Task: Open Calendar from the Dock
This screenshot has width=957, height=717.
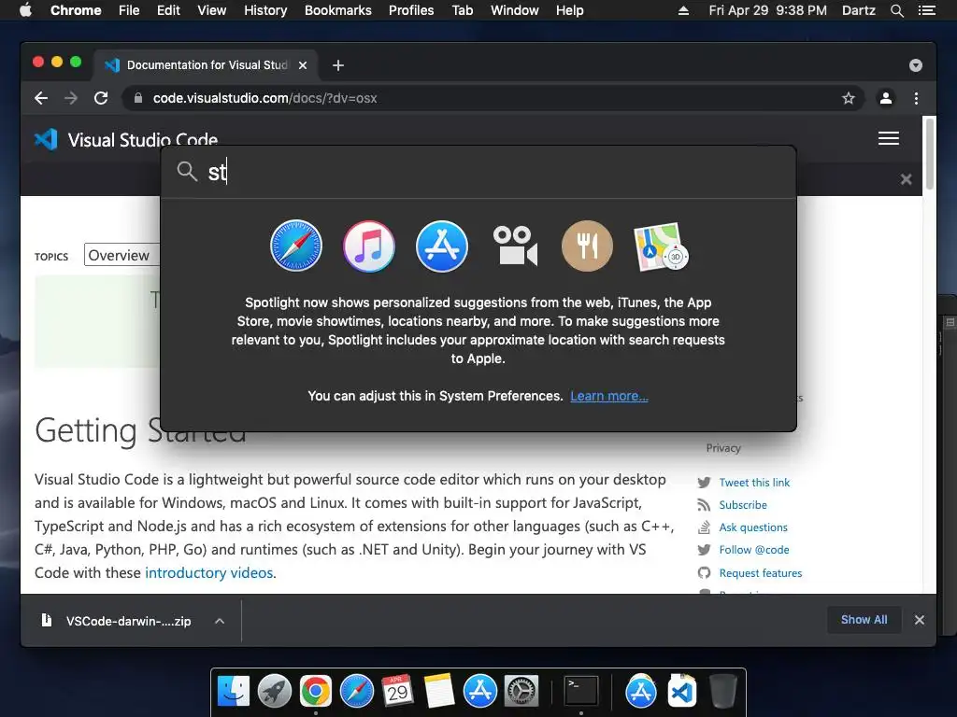Action: (x=397, y=691)
